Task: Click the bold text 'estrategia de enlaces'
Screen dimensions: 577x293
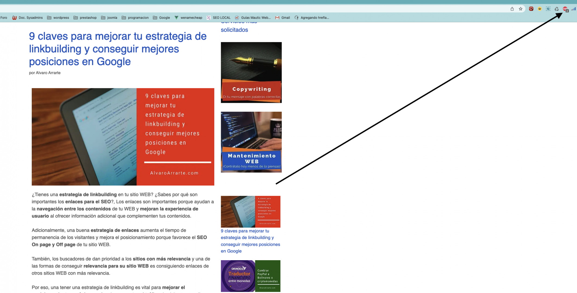Action: coord(115,230)
